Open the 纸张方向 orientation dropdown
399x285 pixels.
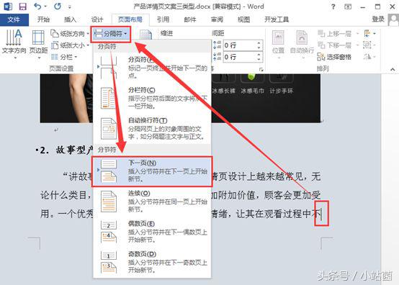click(70, 33)
